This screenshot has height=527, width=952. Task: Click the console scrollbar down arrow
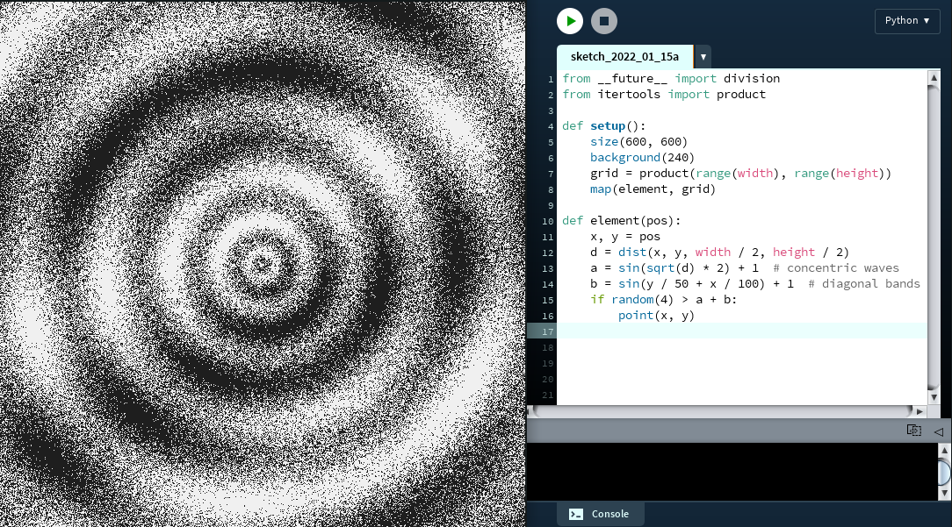coord(944,493)
